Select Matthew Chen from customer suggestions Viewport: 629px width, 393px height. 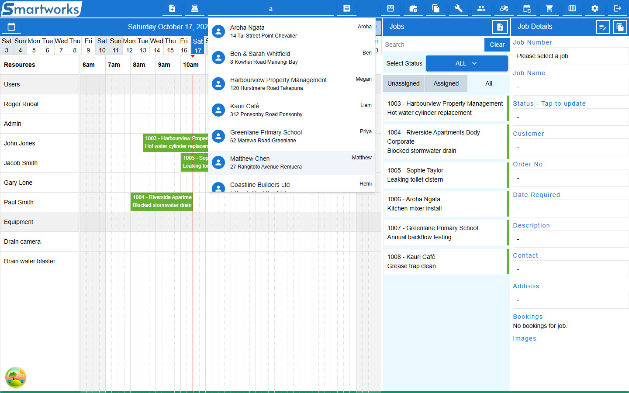point(292,162)
